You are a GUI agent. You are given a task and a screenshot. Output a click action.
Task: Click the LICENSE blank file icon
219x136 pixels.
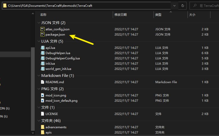[43, 114]
